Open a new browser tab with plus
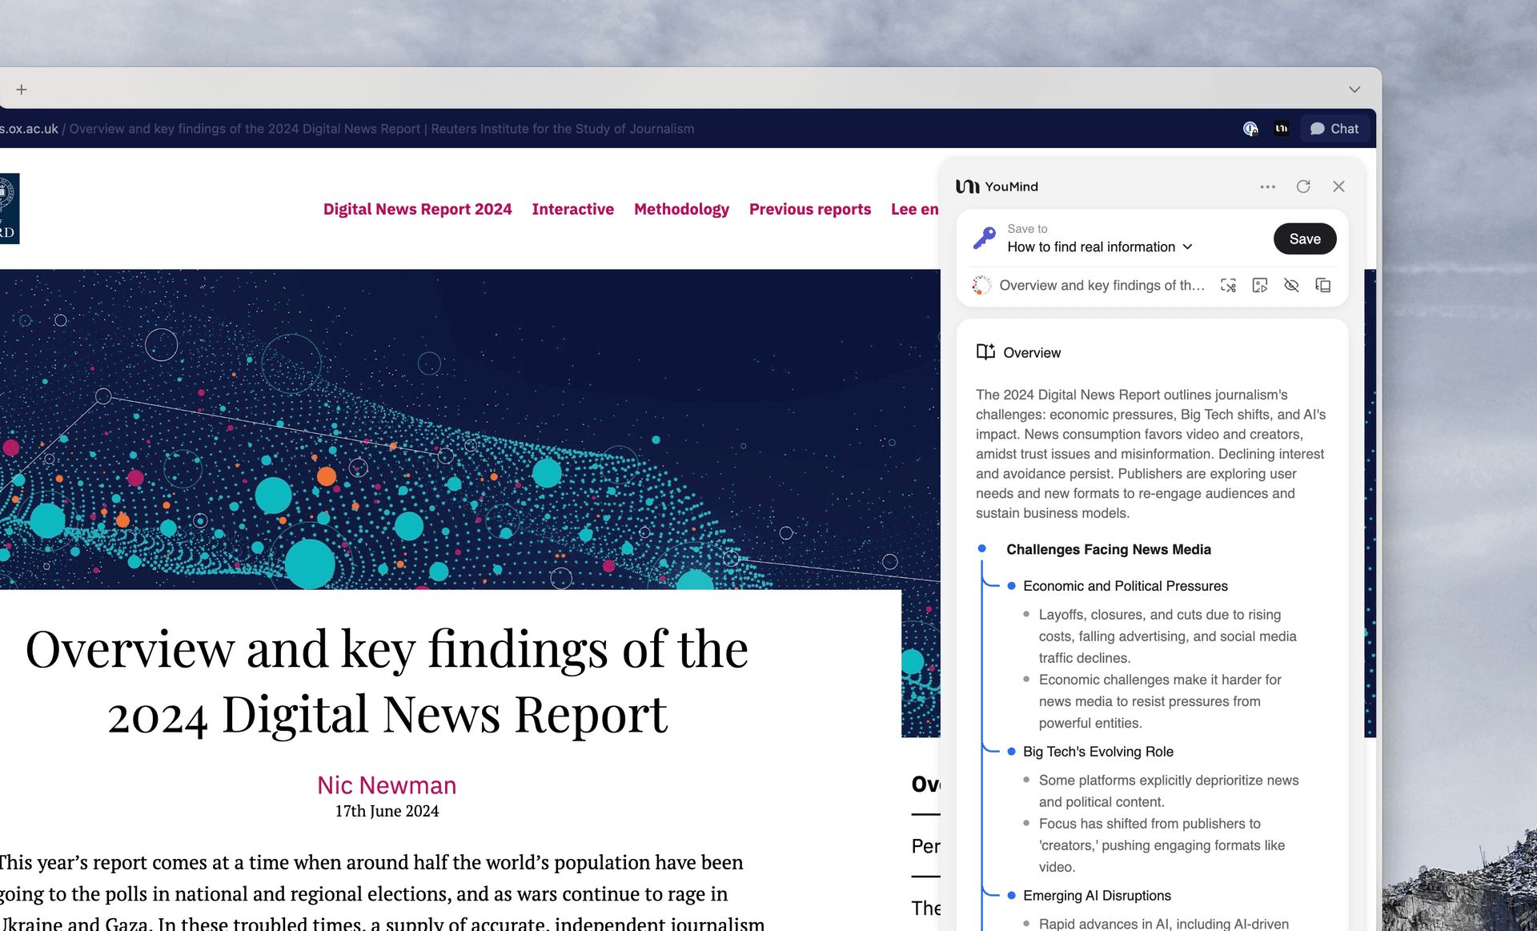1537x931 pixels. 22,90
